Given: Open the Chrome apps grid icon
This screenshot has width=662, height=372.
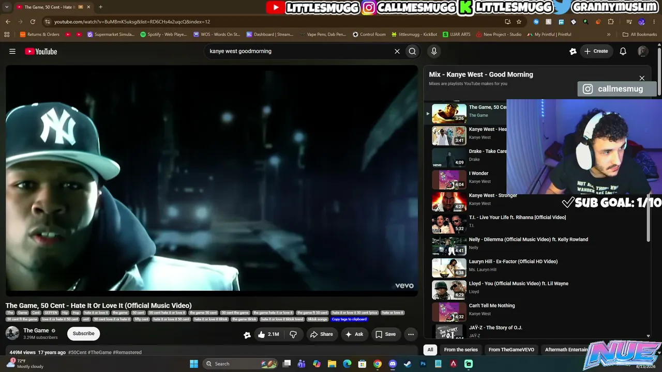Looking at the screenshot, I should click(7, 35).
